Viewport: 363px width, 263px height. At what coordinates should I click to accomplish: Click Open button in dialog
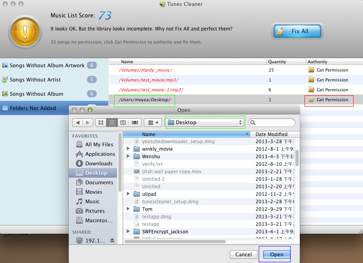(276, 254)
